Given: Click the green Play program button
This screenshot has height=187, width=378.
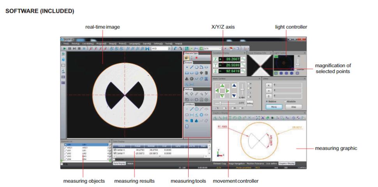Looking at the screenshot, I should point(64,49).
